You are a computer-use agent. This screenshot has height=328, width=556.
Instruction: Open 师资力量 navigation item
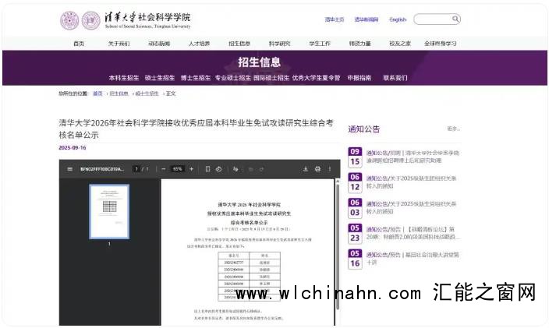point(359,44)
